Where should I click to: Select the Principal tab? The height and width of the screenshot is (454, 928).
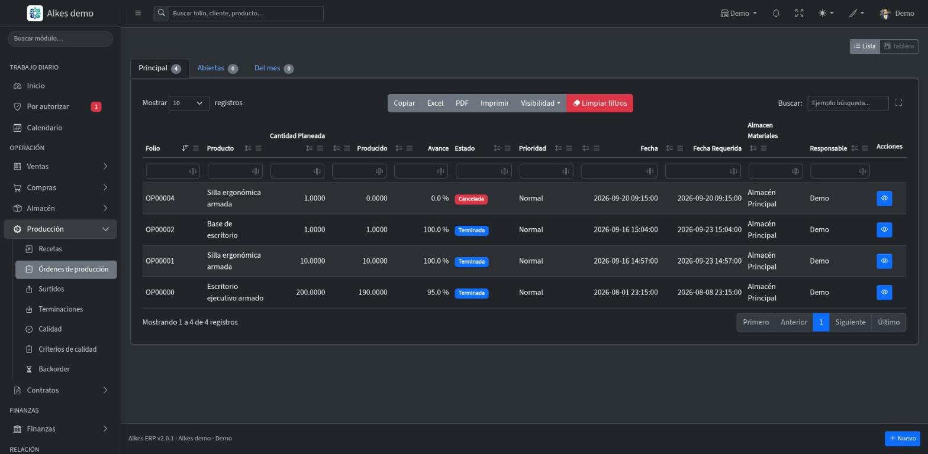click(x=160, y=68)
